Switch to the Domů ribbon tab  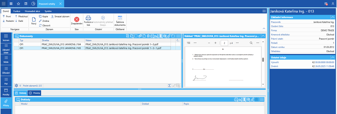[6, 11]
